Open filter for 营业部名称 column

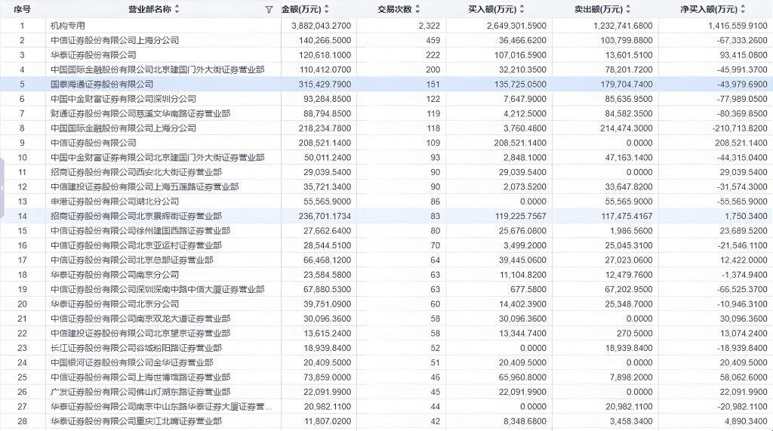click(x=269, y=10)
